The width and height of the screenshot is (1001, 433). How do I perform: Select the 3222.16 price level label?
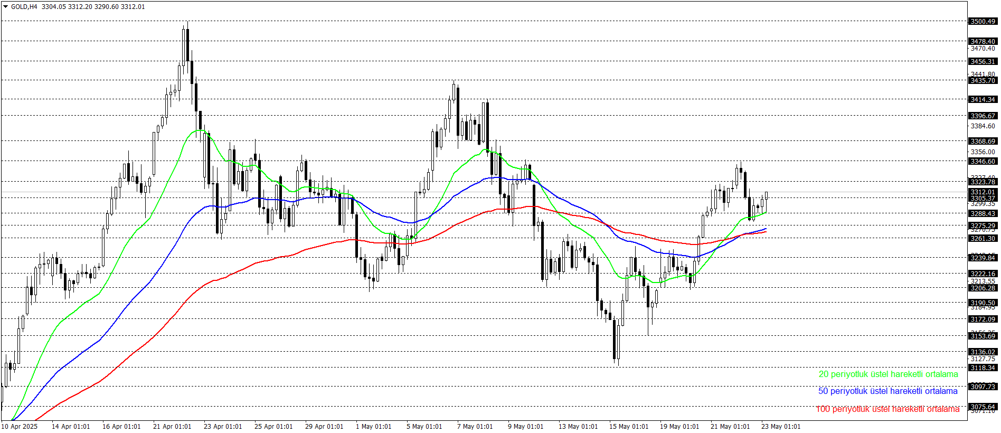[x=983, y=274]
